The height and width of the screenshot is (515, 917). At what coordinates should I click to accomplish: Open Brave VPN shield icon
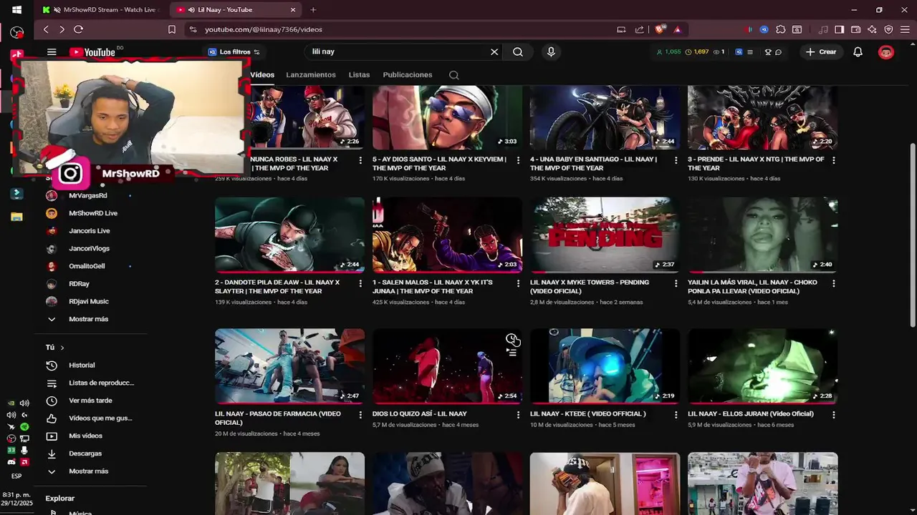pos(889,29)
